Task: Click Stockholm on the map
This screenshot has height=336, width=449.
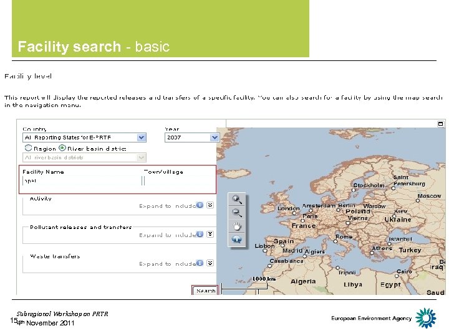Action: [x=369, y=185]
